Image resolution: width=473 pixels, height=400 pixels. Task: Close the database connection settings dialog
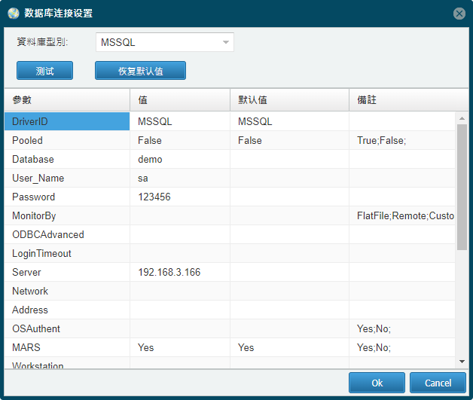click(x=459, y=14)
